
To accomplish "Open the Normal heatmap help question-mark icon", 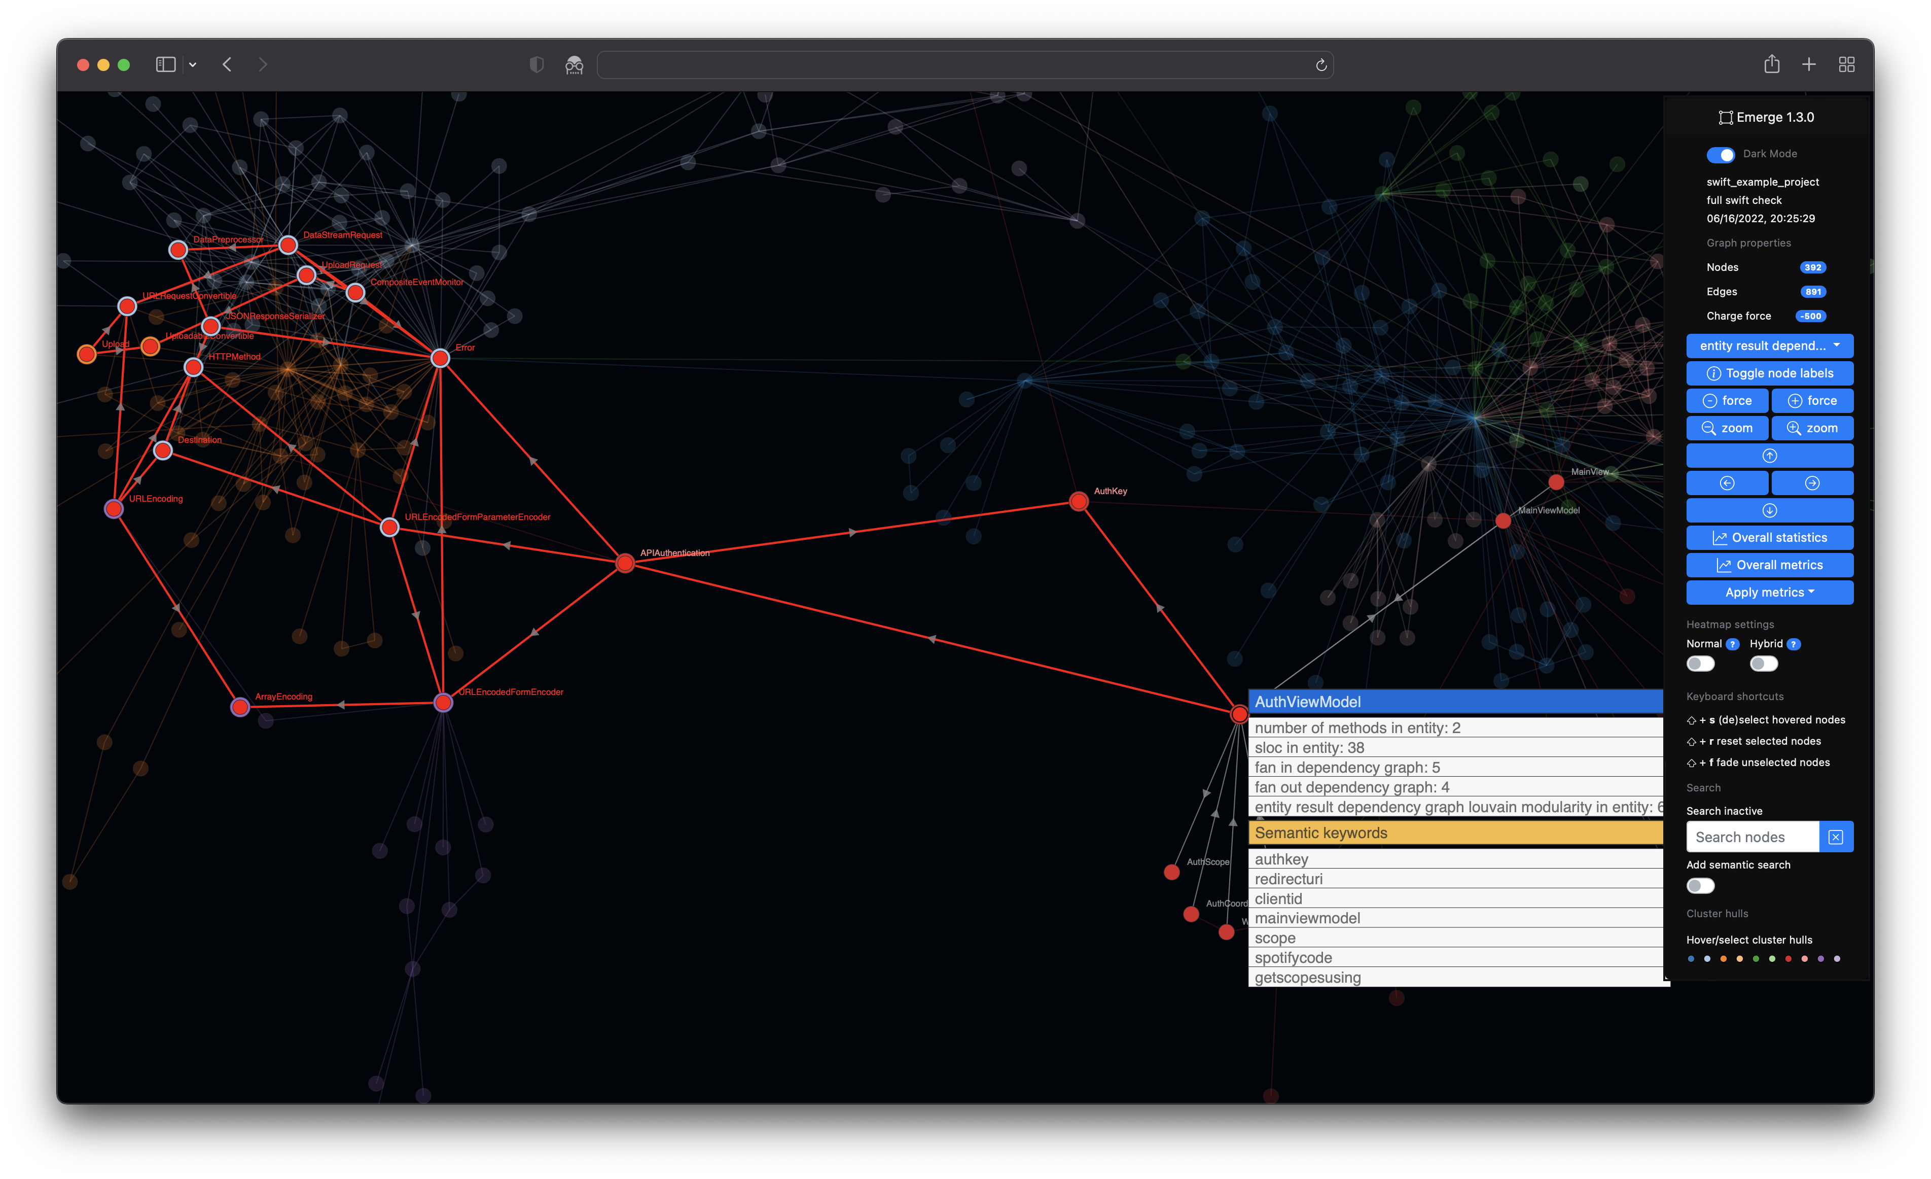I will click(x=1733, y=644).
